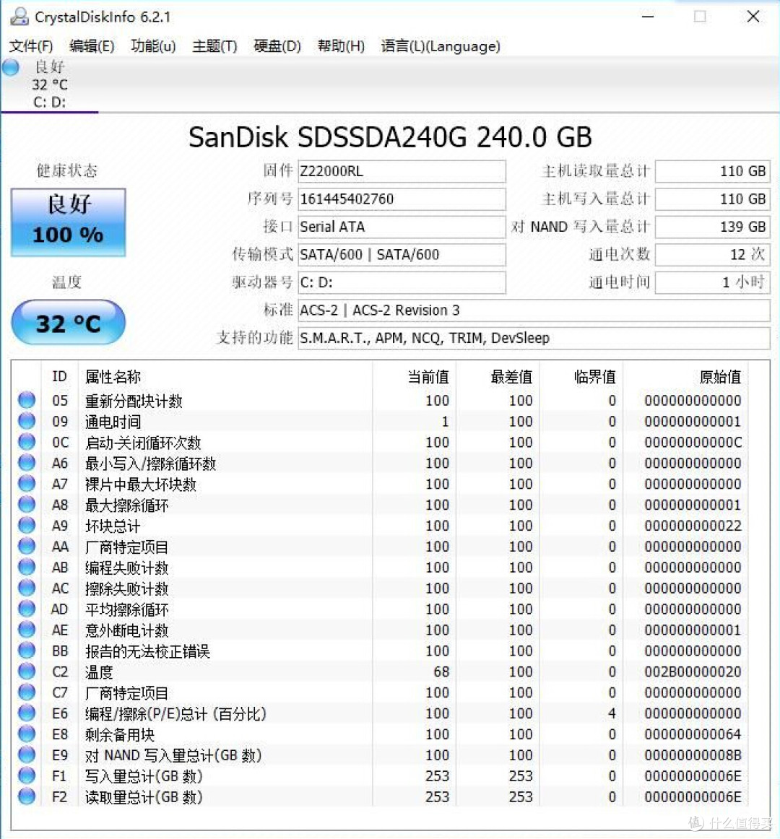Click the status orb for attribute 05 重新分配块计数
The image size is (780, 839).
(x=27, y=400)
